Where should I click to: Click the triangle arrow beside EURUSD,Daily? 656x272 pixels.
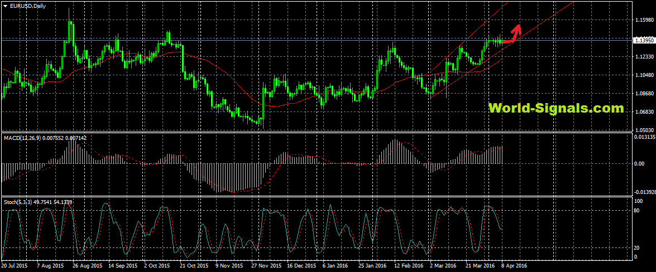point(4,6)
